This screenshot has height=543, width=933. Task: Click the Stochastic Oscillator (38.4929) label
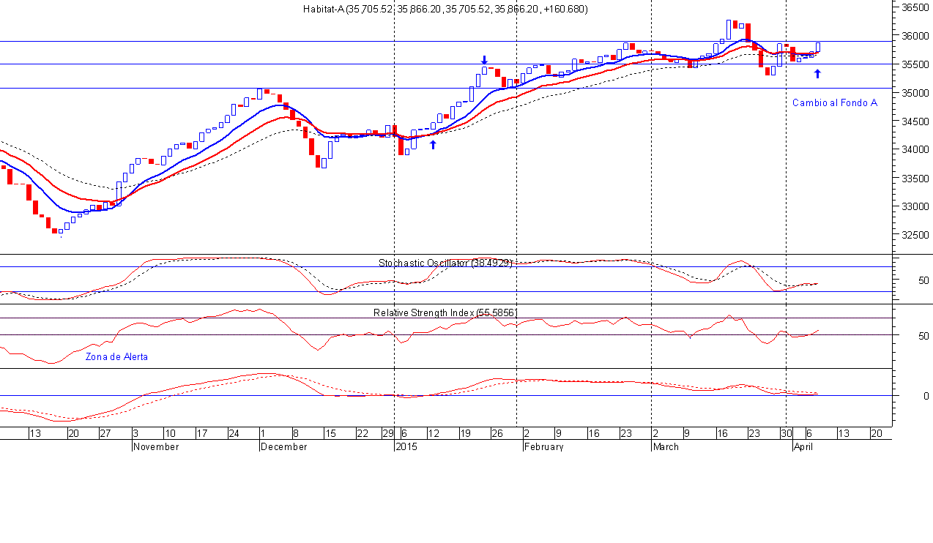pyautogui.click(x=445, y=263)
